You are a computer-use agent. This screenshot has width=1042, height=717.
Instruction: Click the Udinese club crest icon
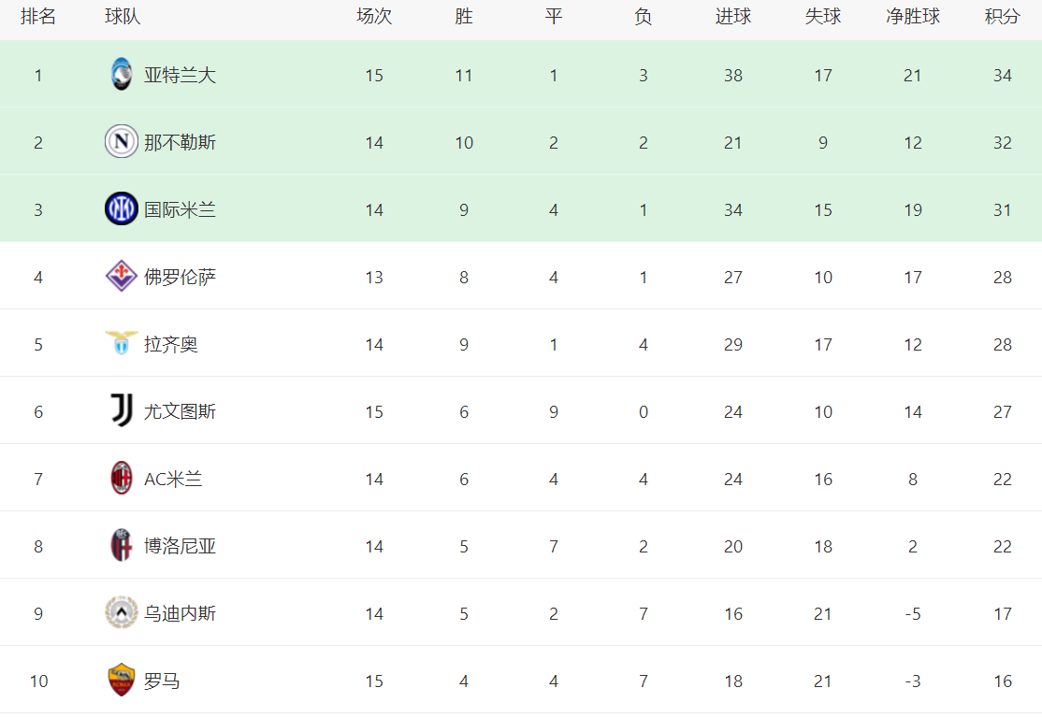click(122, 613)
